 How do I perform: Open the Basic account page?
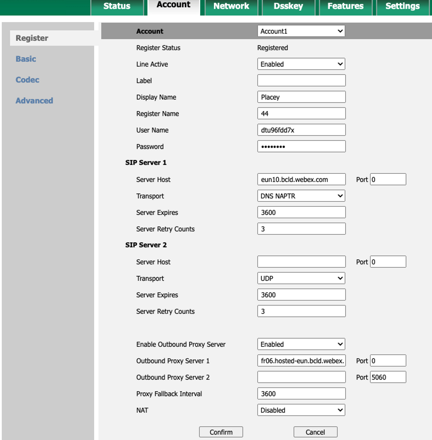point(26,59)
